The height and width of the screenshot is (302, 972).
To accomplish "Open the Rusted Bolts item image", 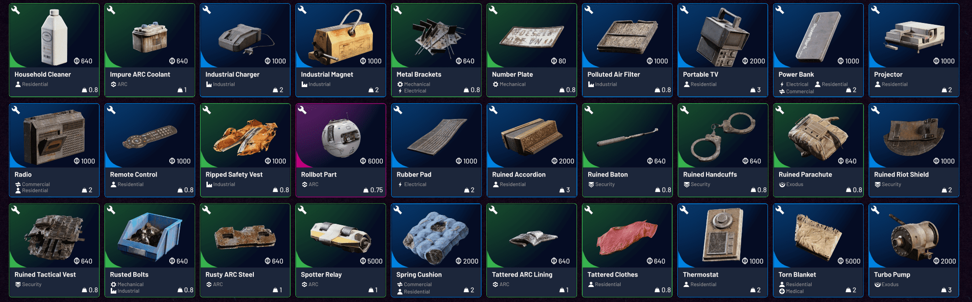I will 150,236.
